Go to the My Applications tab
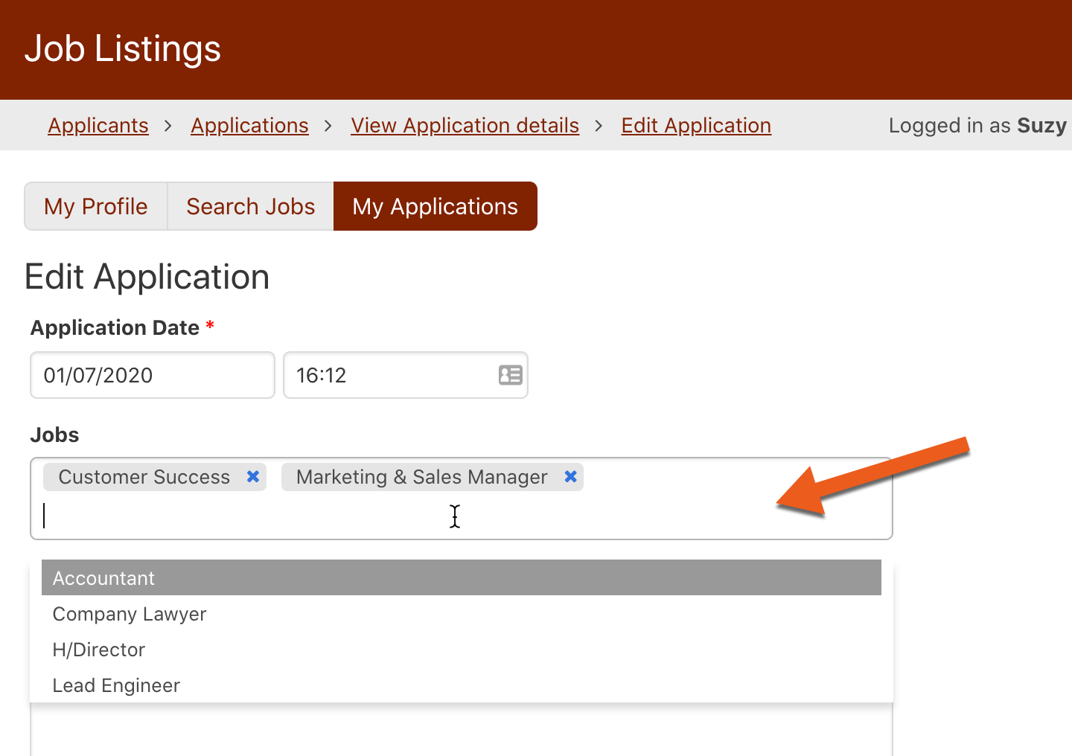The image size is (1072, 756). tap(435, 206)
